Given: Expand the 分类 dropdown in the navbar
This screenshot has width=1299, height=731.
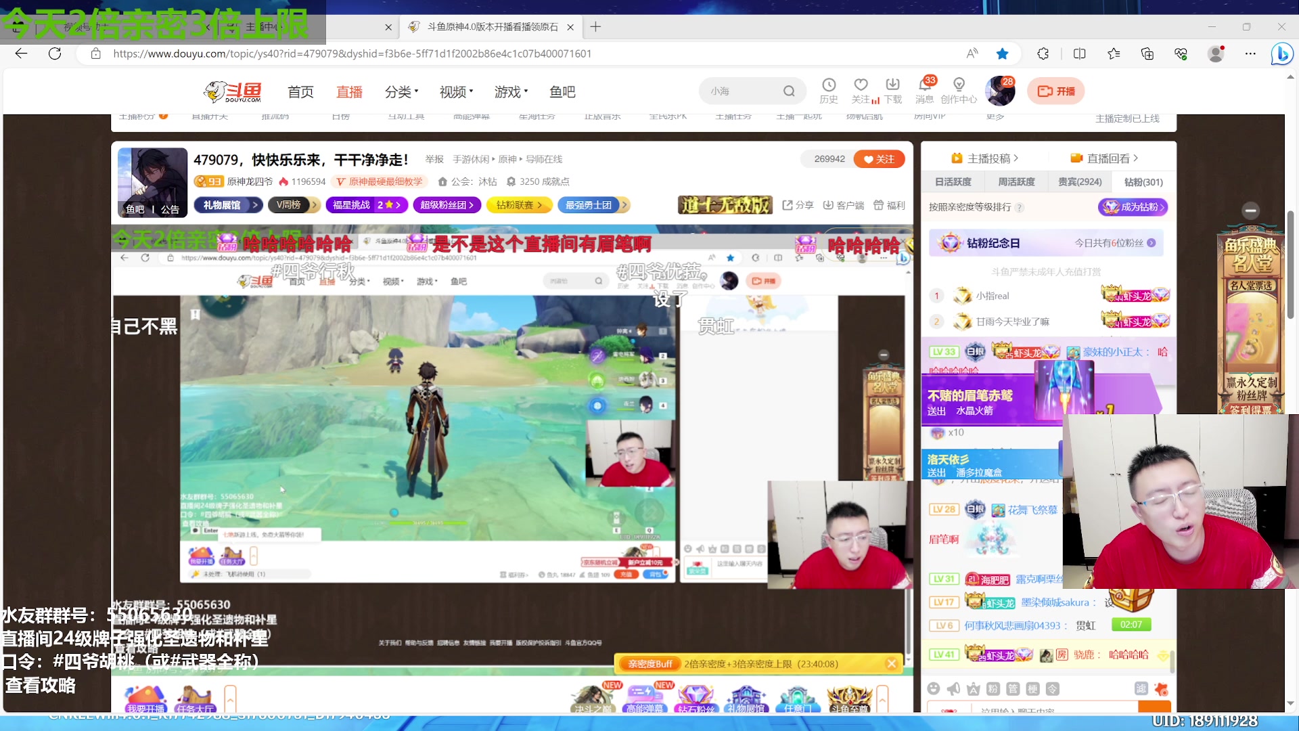Looking at the screenshot, I should click(401, 91).
